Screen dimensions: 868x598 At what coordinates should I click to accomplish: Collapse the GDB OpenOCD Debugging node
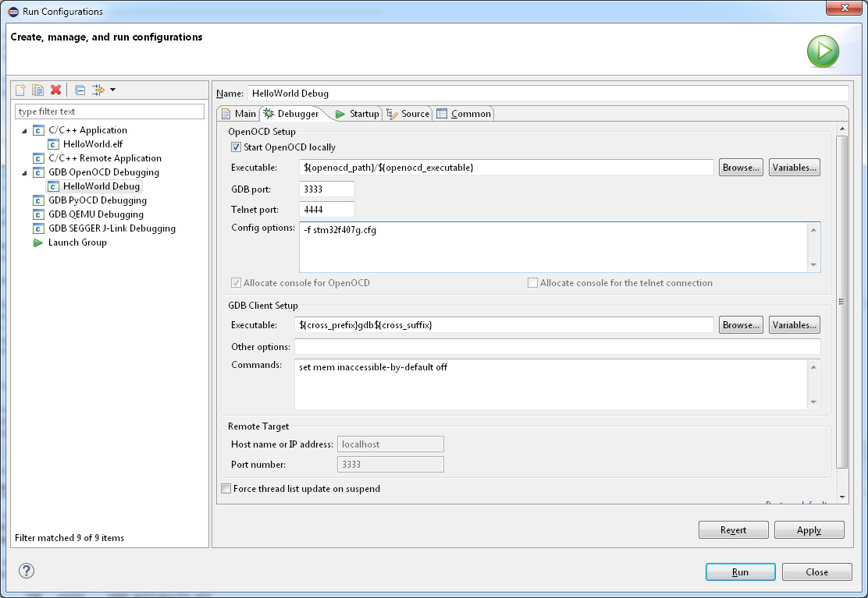click(x=24, y=173)
